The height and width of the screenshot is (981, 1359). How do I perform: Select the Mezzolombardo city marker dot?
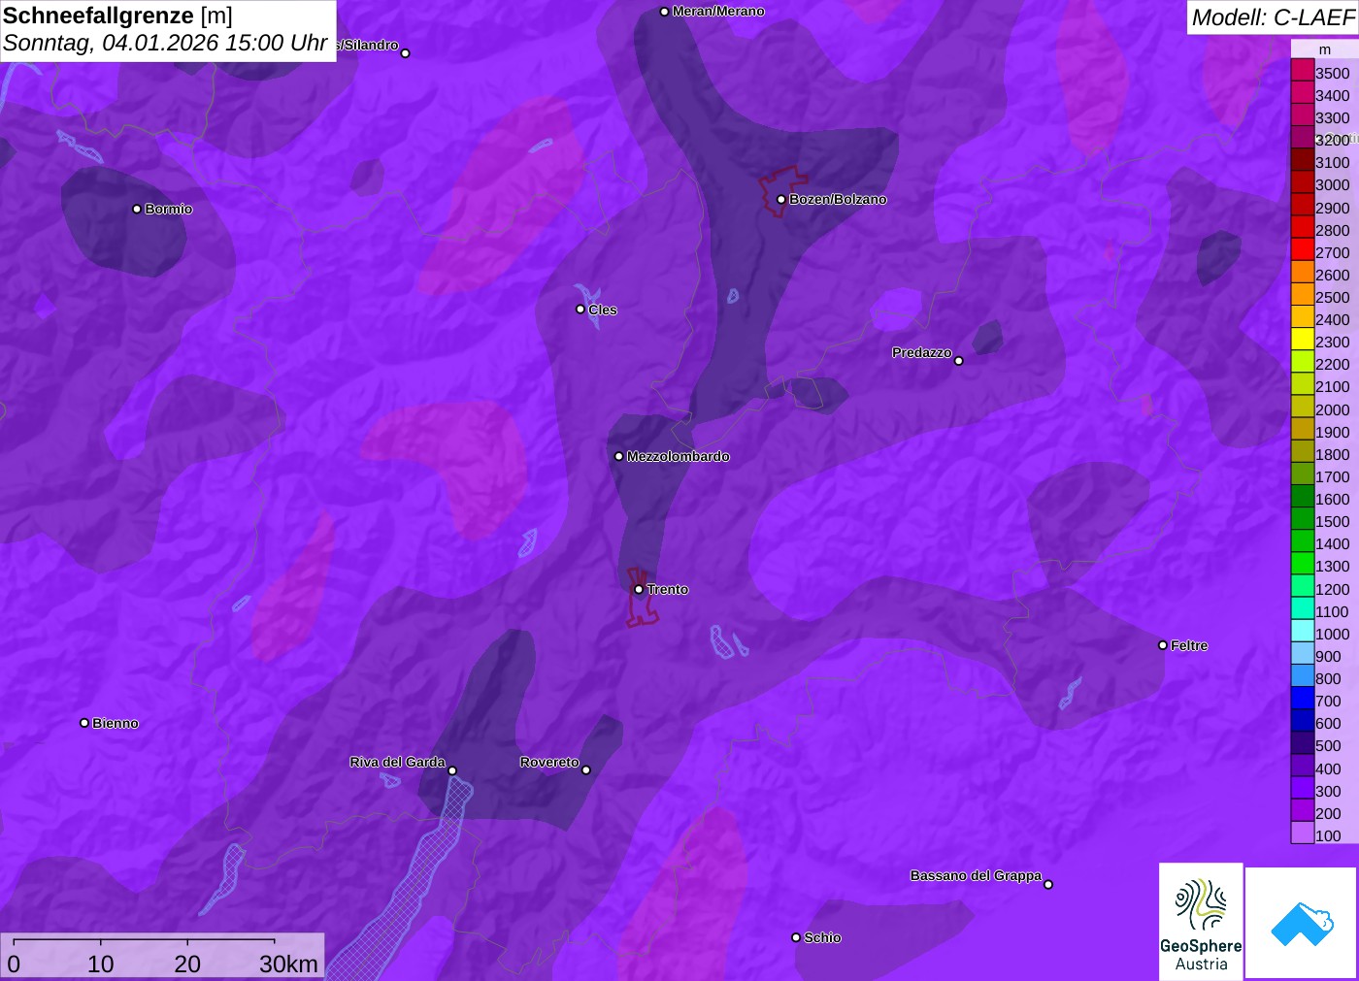click(x=619, y=456)
